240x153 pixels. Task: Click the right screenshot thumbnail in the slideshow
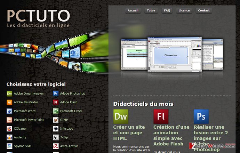coord(212,55)
